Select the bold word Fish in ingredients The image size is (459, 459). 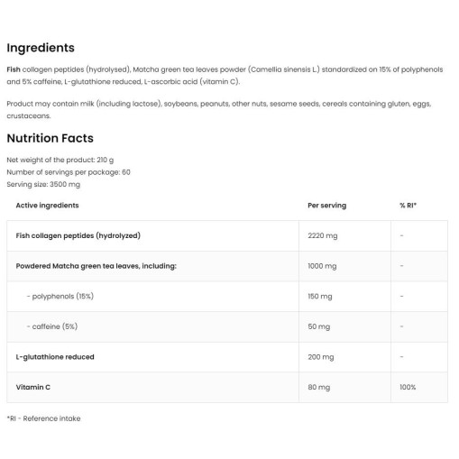14,69
